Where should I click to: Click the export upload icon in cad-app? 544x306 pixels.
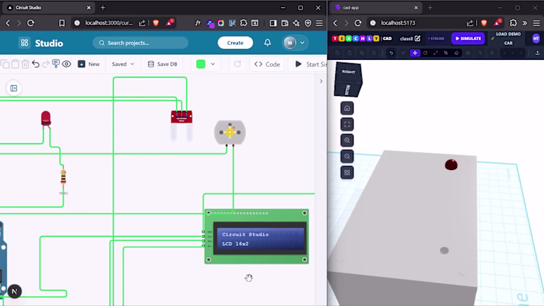click(x=537, y=53)
